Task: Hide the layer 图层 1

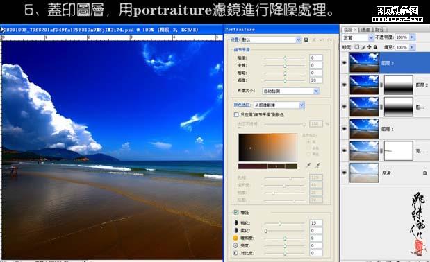Action: (x=344, y=128)
